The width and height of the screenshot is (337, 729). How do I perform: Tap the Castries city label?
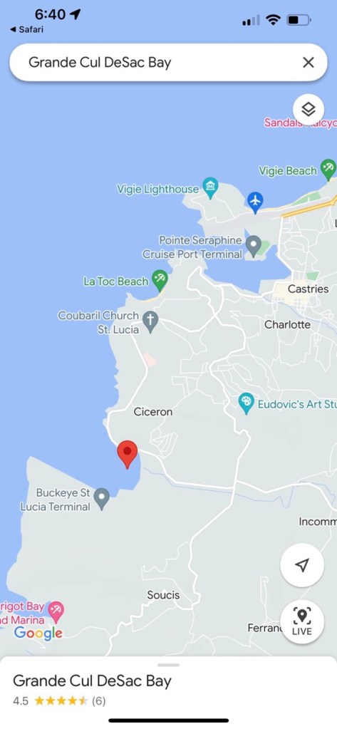pyautogui.click(x=309, y=289)
